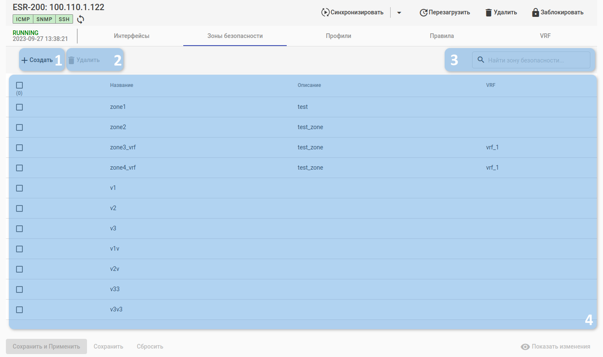This screenshot has height=357, width=603.
Task: Click the plus icon of Создать
Action: [24, 60]
